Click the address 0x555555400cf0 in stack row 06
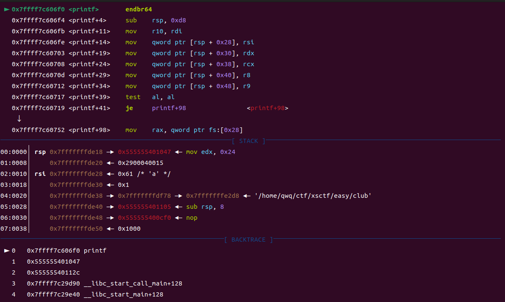 pos(144,218)
